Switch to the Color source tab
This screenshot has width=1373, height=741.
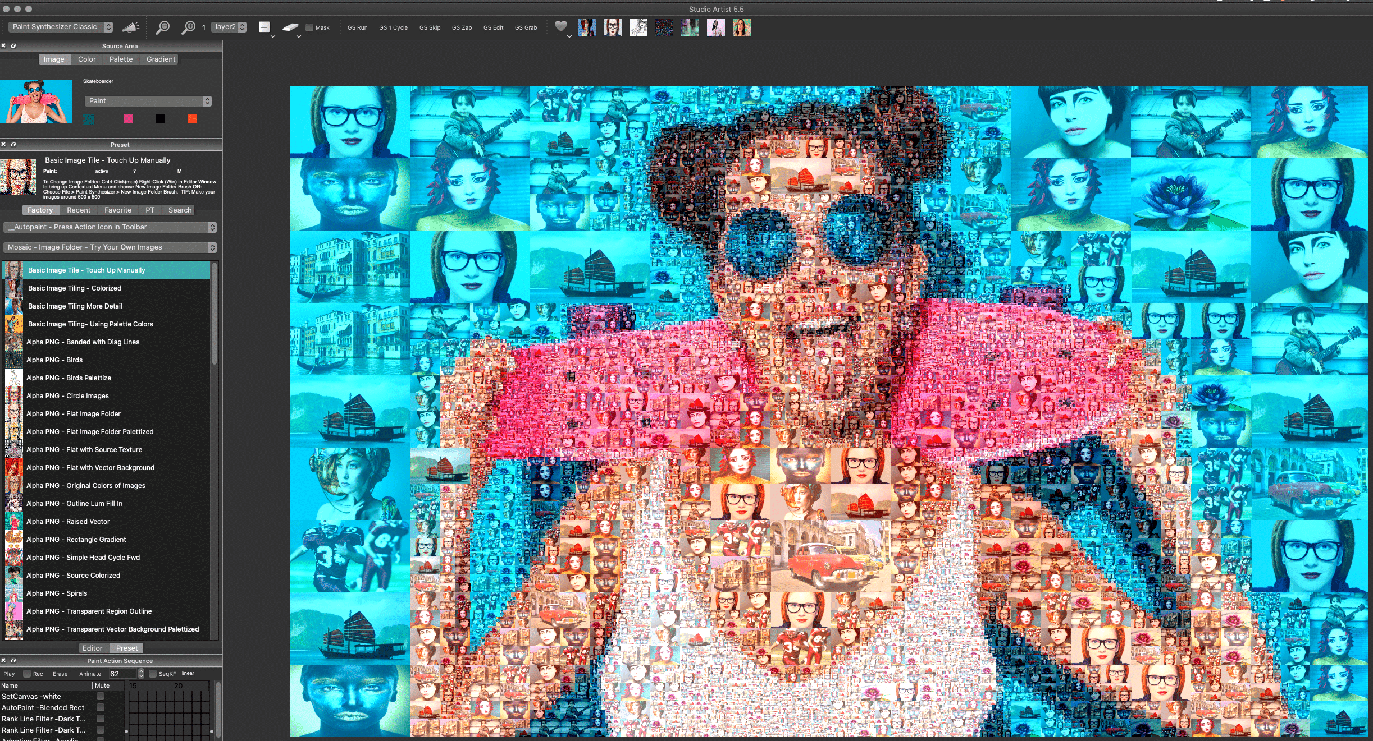[87, 59]
